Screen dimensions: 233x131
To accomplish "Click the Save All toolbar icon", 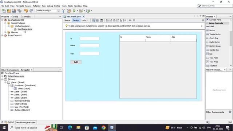I will 19,11.
